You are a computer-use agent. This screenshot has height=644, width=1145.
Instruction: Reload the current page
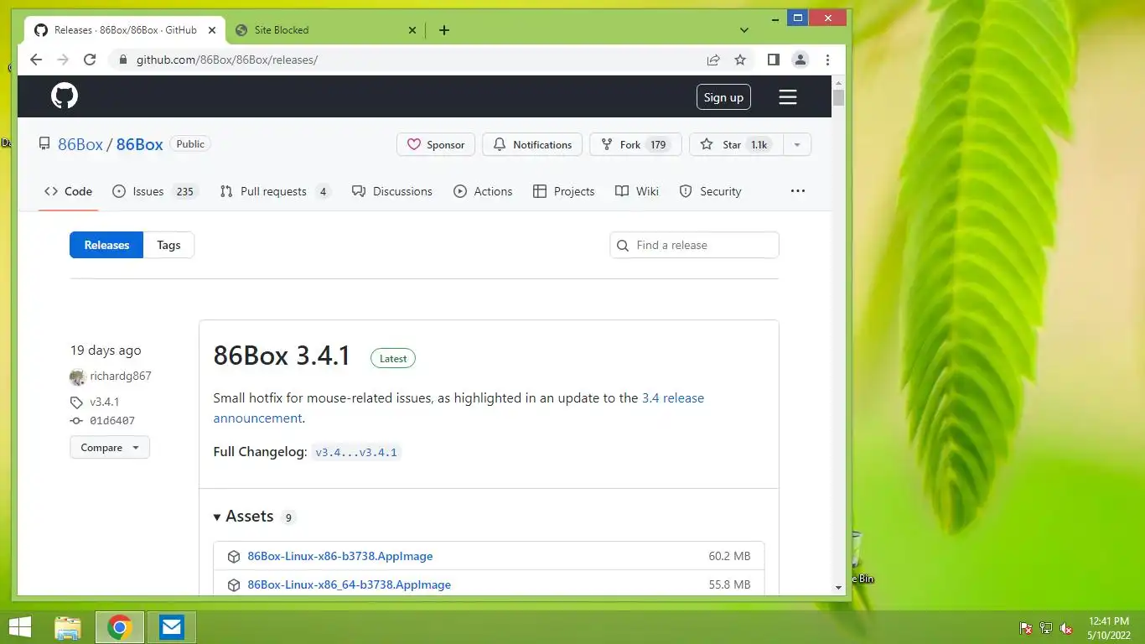pyautogui.click(x=90, y=60)
